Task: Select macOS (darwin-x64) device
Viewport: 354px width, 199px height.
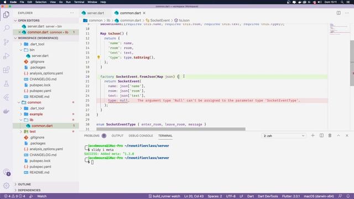Action: [x=319, y=196]
